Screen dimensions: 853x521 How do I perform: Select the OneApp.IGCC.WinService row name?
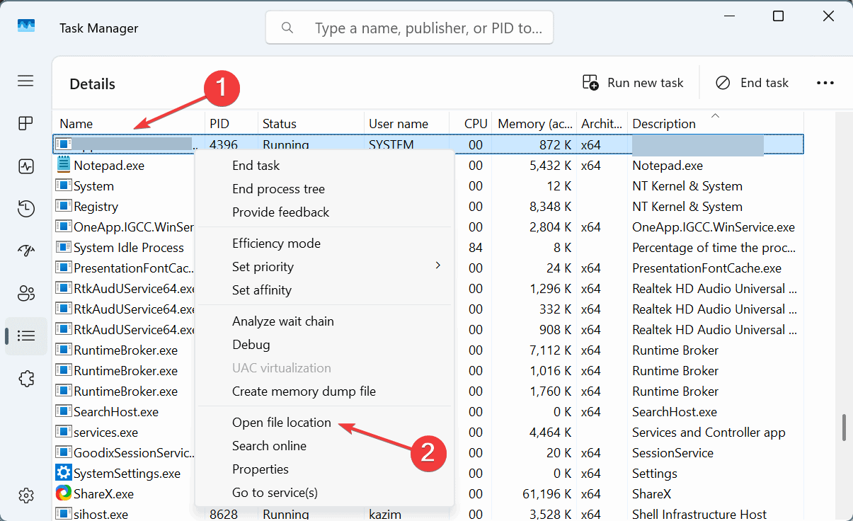[134, 227]
